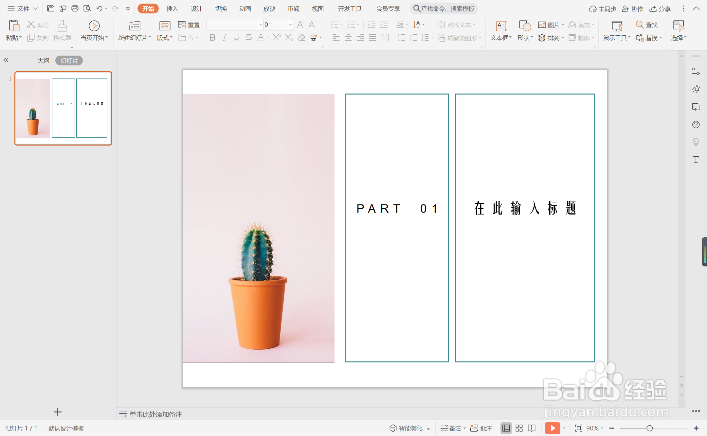Expand the Picture (图片) dropdown
Viewport: 707px width, 436px height.
563,25
